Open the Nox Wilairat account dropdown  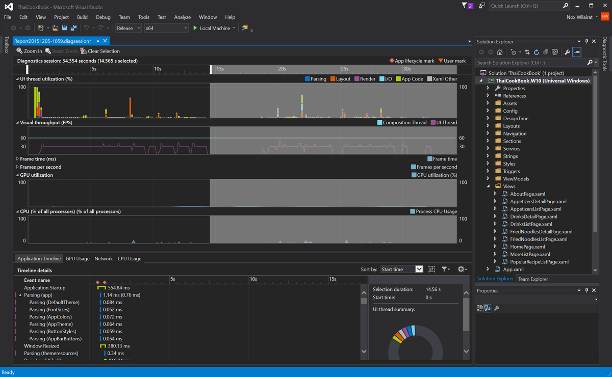[x=582, y=17]
